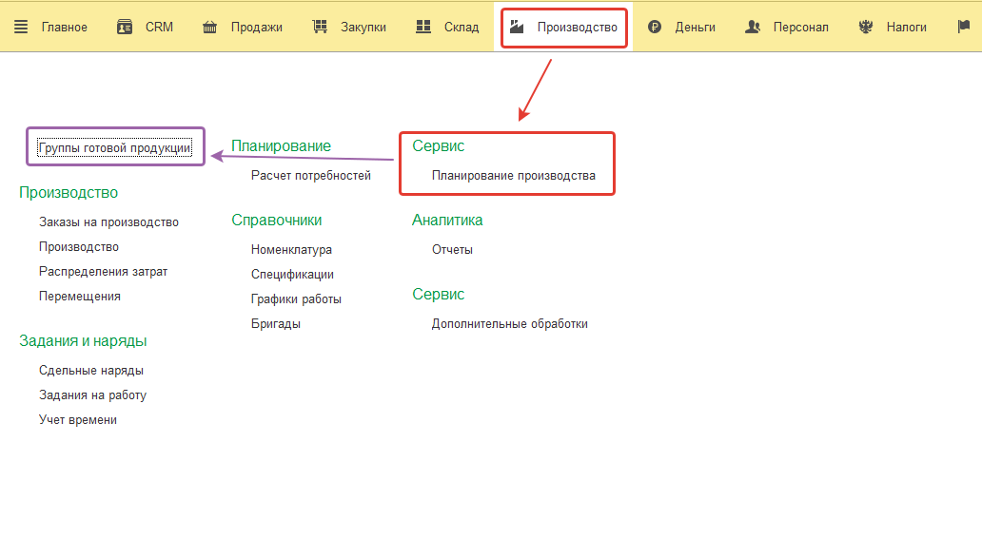Click the Персонал people icon
982x558 pixels.
(x=753, y=27)
